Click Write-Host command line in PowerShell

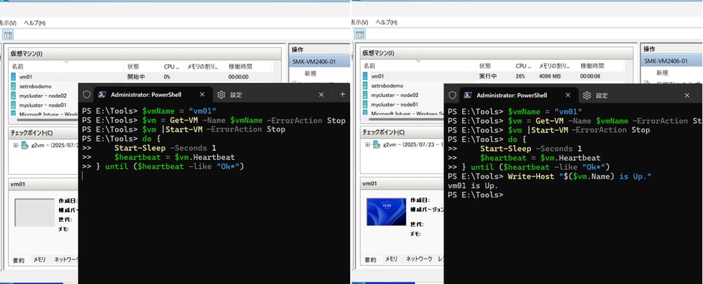pyautogui.click(x=550, y=176)
